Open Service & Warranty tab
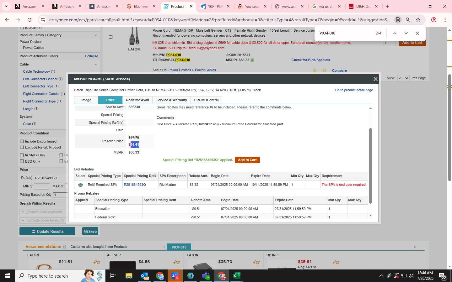Viewport: 452px width, 282px height. (x=172, y=100)
